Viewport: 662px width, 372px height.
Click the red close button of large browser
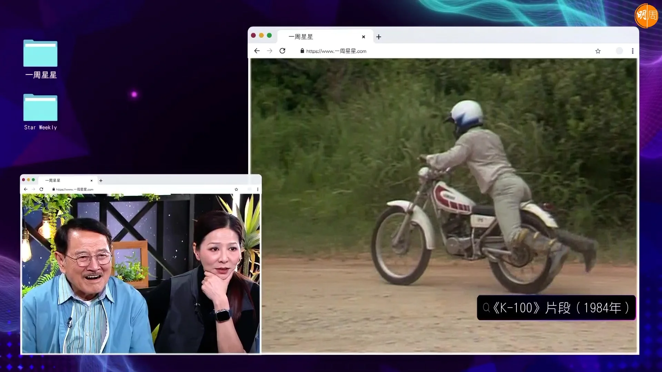[x=253, y=35]
